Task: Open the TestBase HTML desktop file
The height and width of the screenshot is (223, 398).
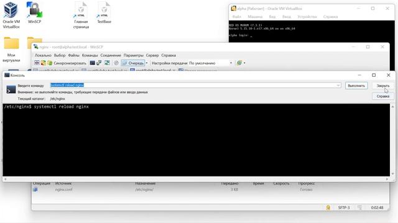Action: 104,12
